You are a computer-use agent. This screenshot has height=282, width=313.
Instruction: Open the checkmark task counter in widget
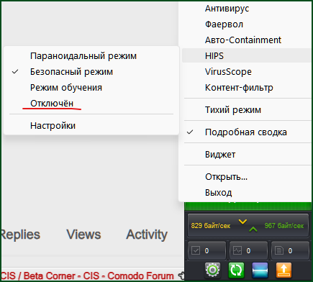pyautogui.click(x=207, y=251)
